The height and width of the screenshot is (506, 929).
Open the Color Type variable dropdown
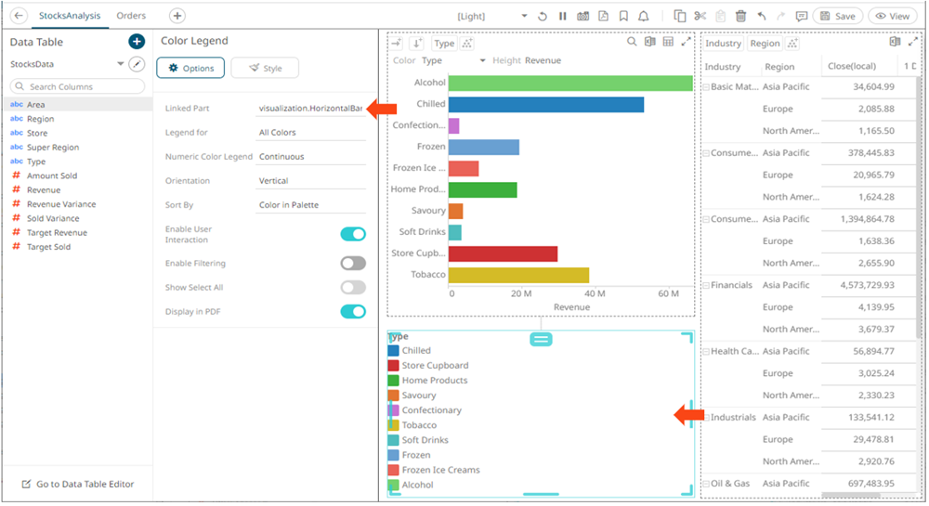(x=454, y=60)
